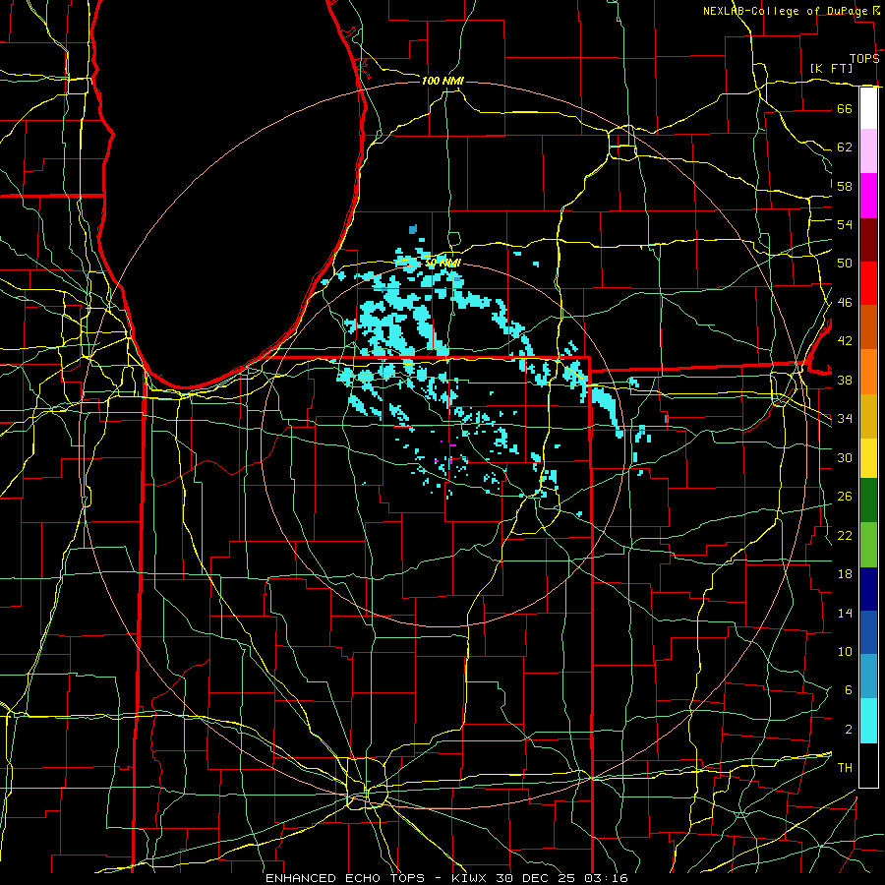Click the cyan legend swatch
The image size is (885, 885).
click(x=868, y=721)
